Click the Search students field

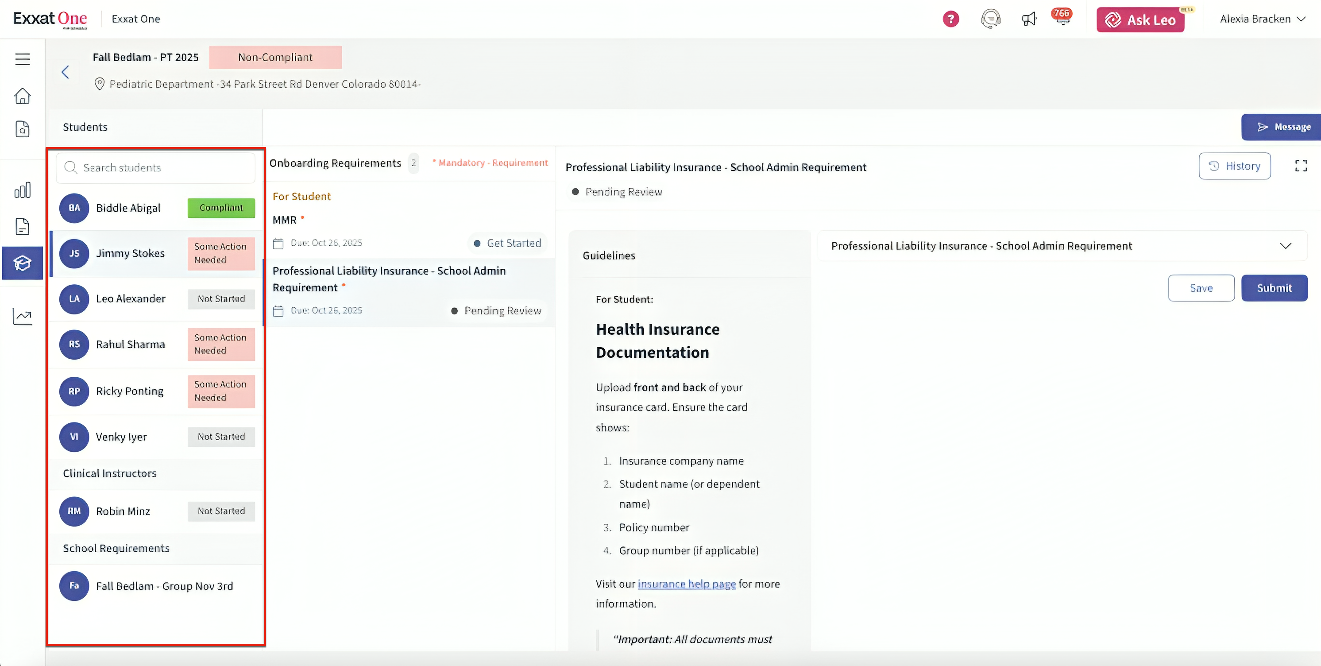point(155,168)
